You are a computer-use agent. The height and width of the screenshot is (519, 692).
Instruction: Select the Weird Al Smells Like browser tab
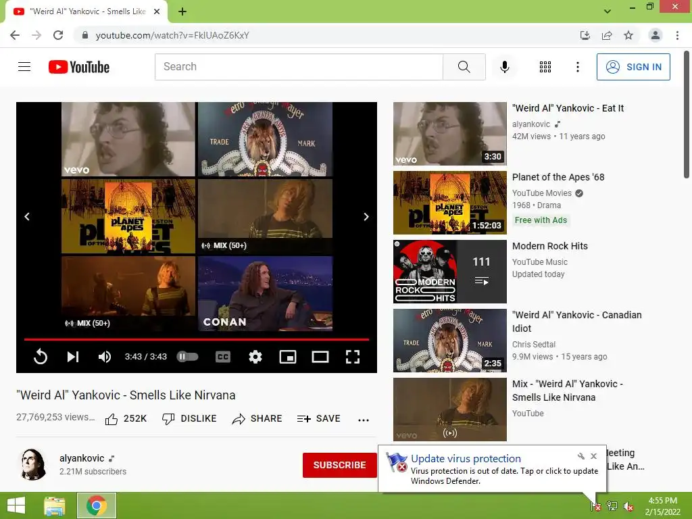click(x=87, y=11)
